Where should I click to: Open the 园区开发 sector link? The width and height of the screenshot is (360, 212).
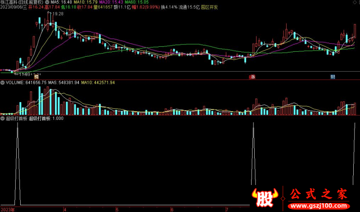[209, 7]
